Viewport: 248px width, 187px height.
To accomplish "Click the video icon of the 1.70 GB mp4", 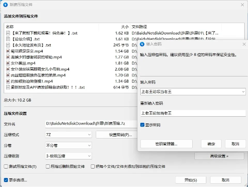I will tap(8, 75).
